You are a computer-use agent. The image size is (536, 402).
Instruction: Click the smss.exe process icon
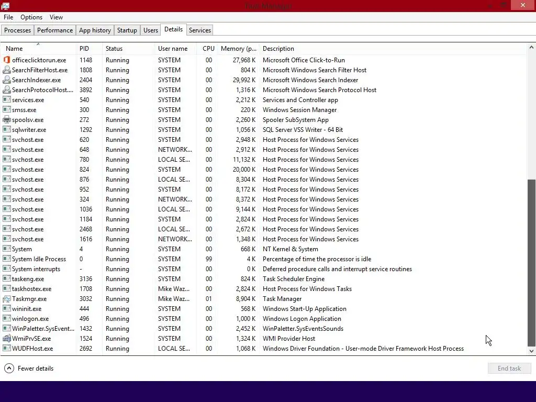(x=6, y=109)
